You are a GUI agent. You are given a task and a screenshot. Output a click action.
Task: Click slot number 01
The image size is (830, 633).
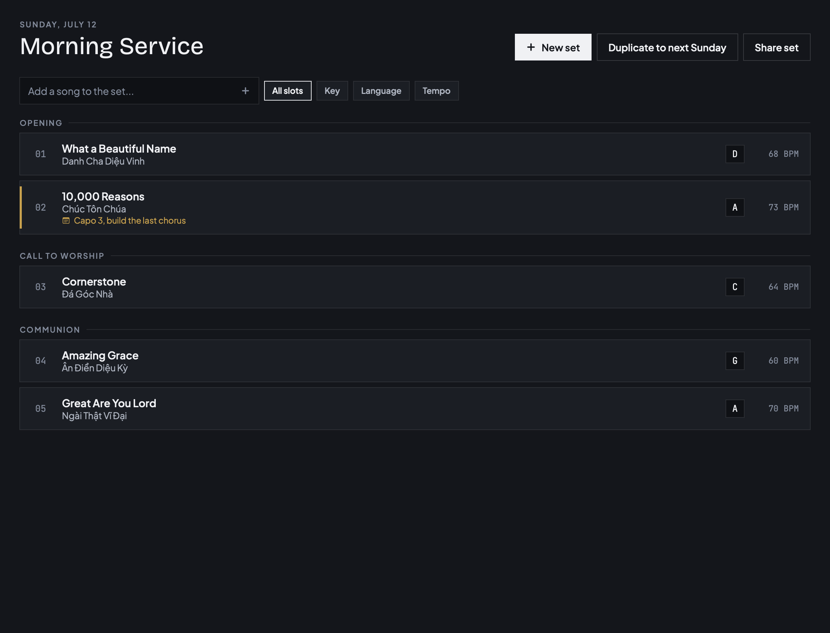(x=41, y=154)
